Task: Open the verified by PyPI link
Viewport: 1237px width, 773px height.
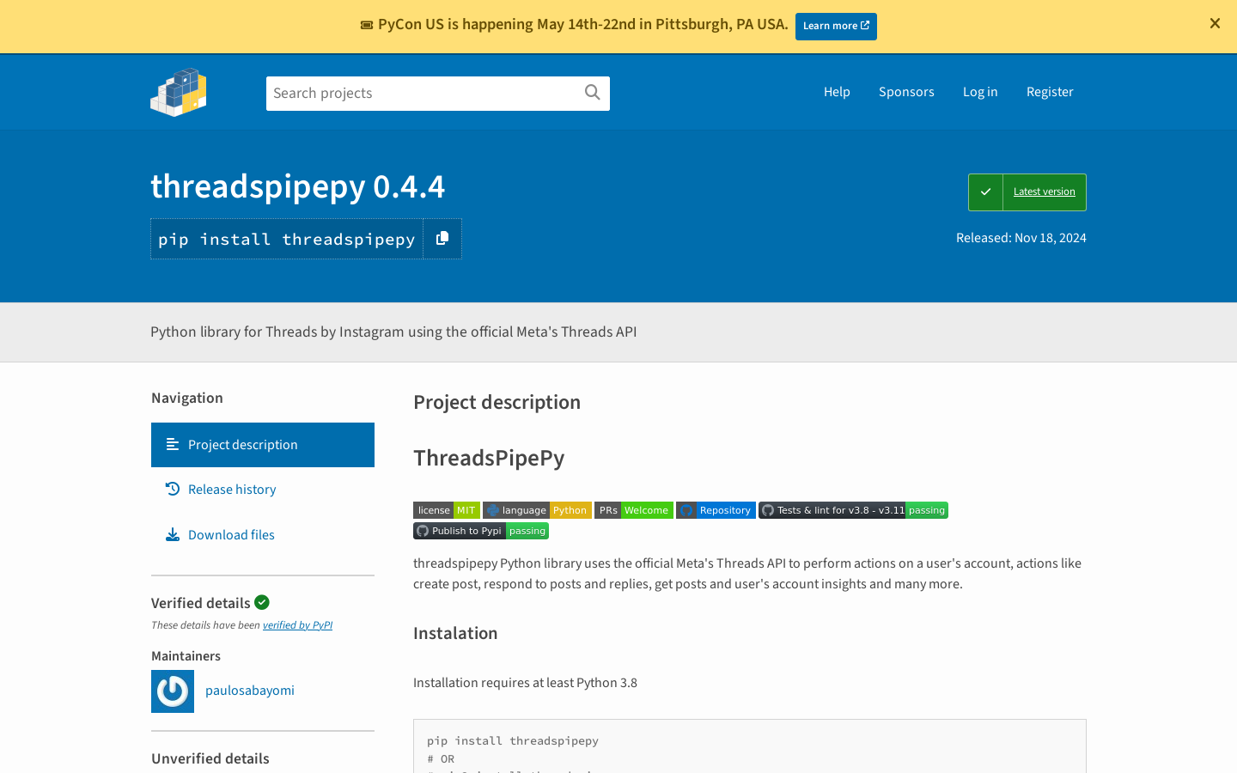Action: pyautogui.click(x=297, y=625)
